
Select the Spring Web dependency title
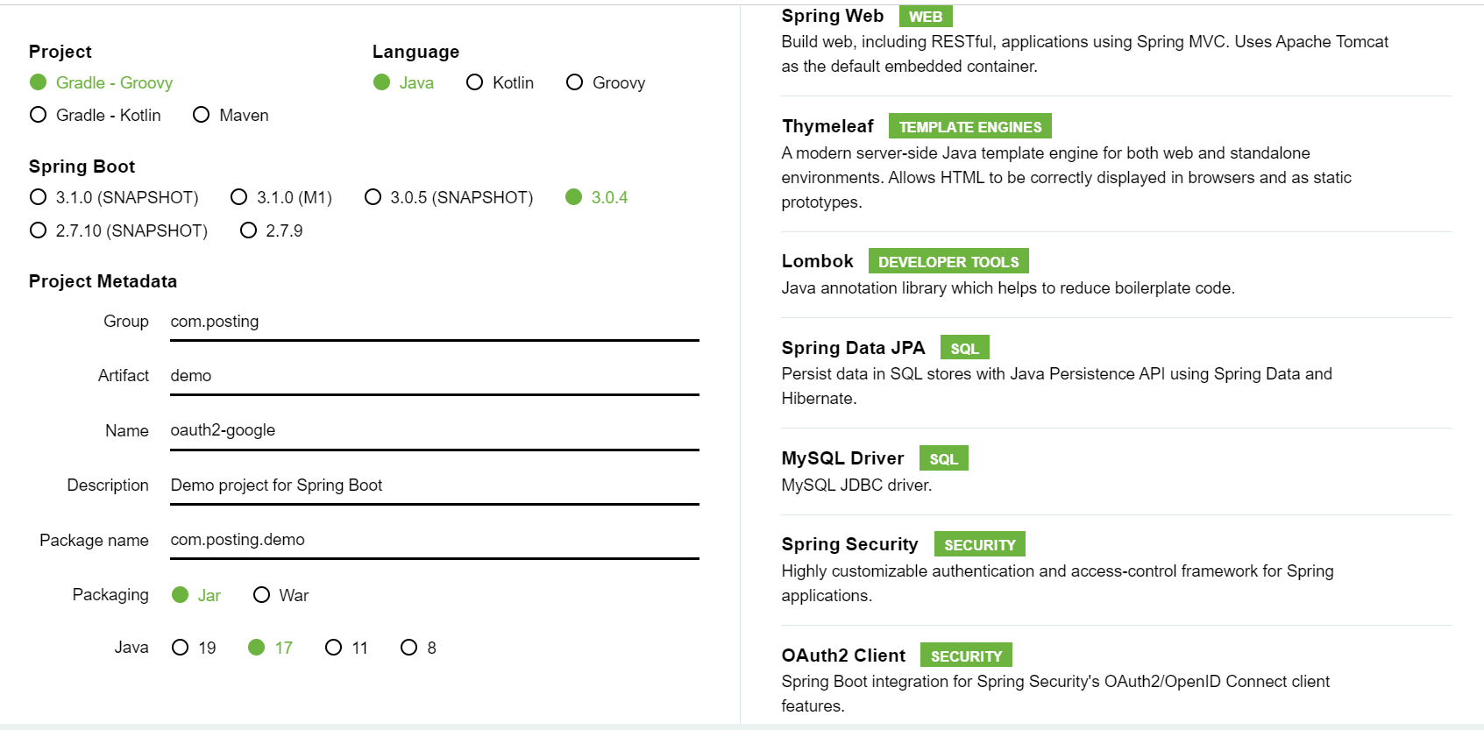click(x=833, y=16)
